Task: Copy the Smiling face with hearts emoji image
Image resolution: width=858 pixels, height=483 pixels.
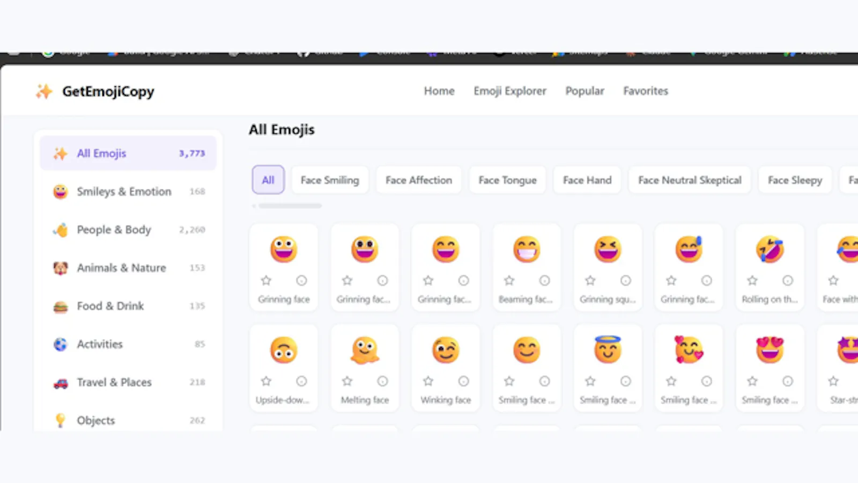Action: [x=689, y=350]
